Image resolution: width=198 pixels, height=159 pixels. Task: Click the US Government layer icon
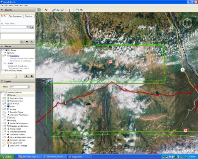[8, 143]
